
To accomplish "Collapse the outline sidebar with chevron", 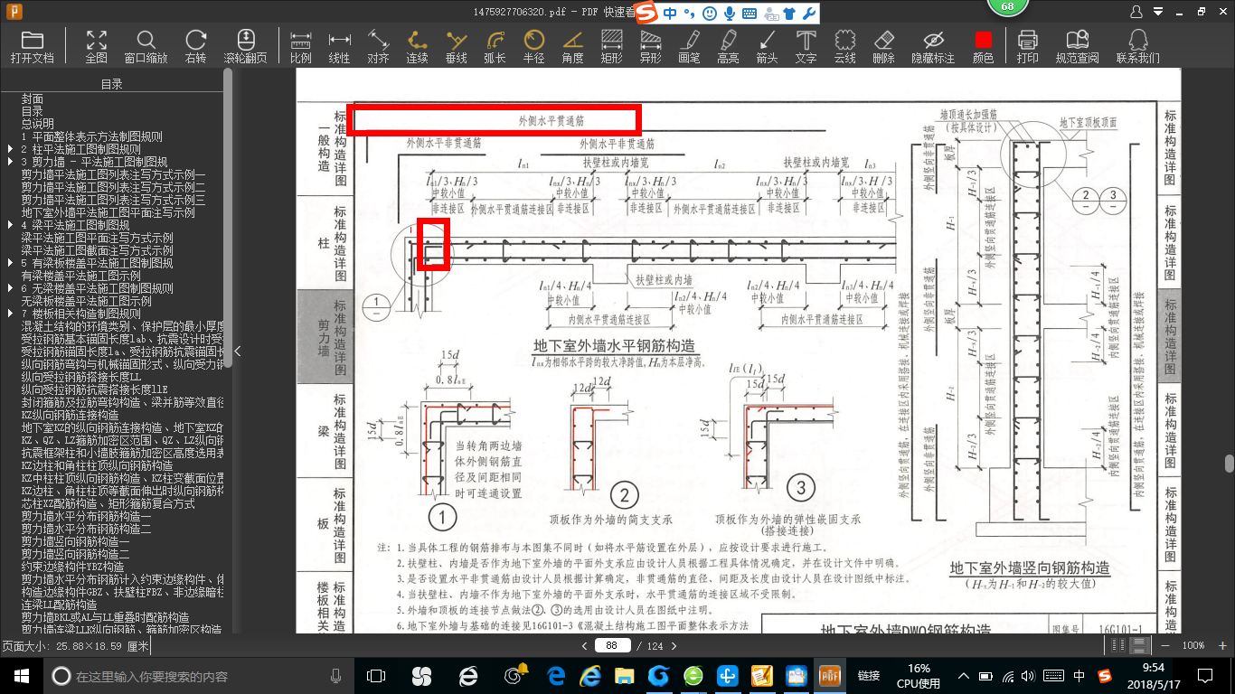I will [237, 351].
